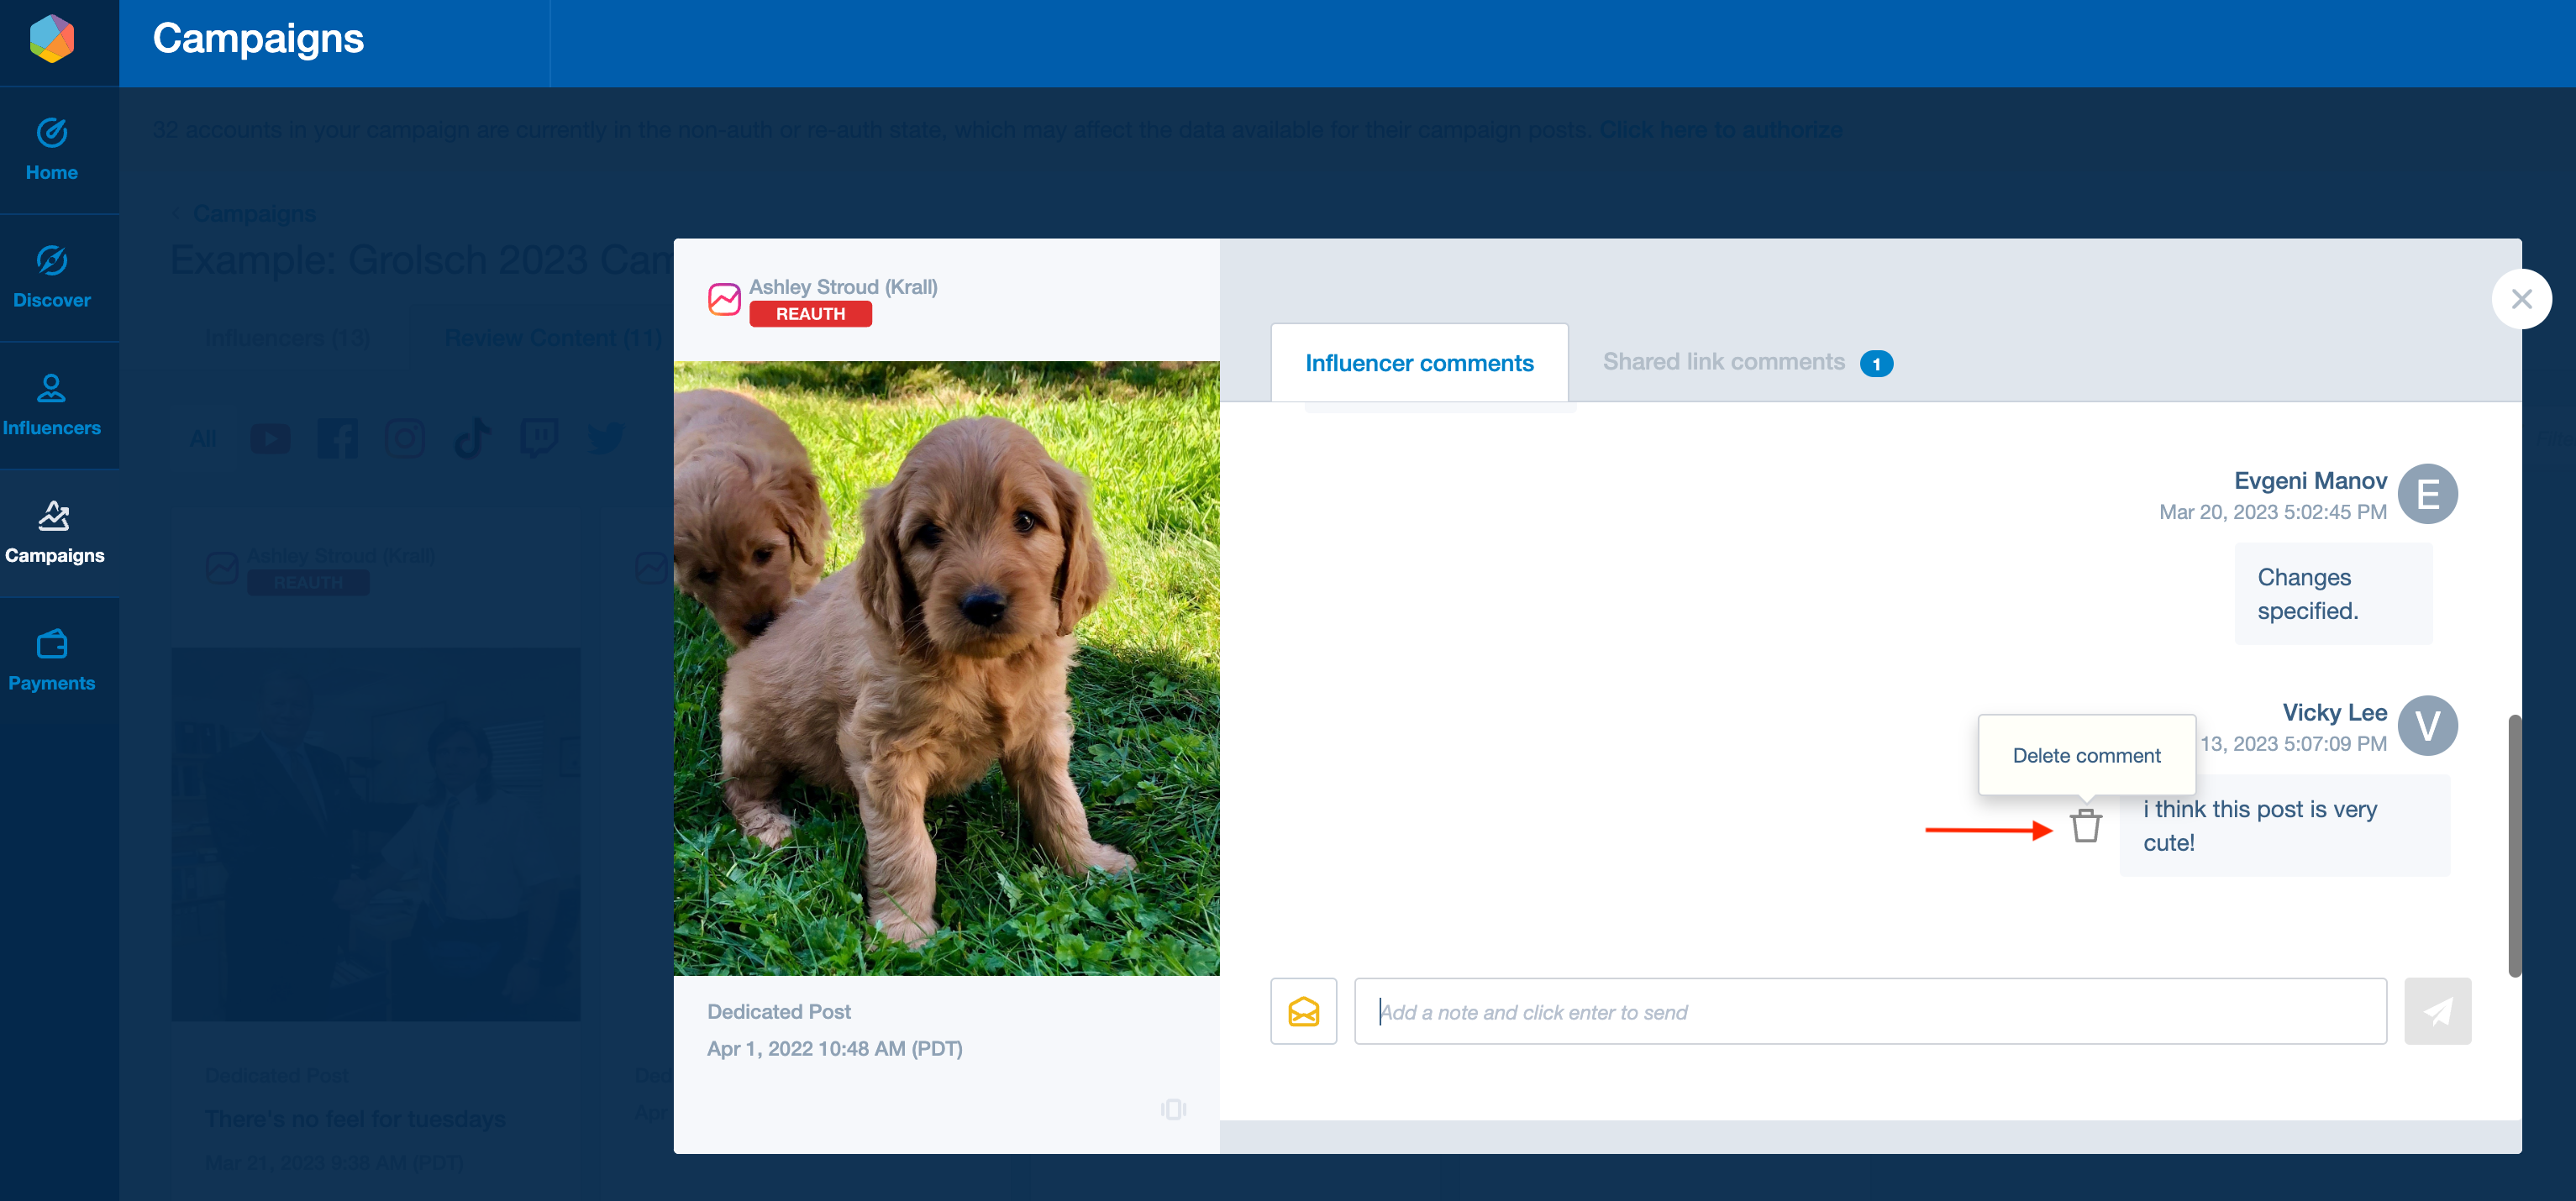Filter by YouTube icon in the background page
This screenshot has height=1201, width=2576.
tap(270, 439)
